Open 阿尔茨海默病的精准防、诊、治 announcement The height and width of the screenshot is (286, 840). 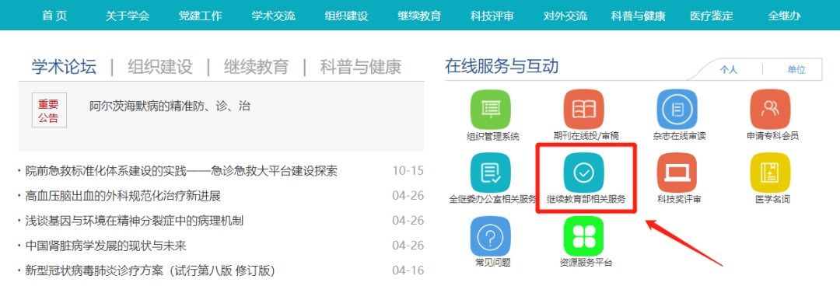click(x=170, y=106)
